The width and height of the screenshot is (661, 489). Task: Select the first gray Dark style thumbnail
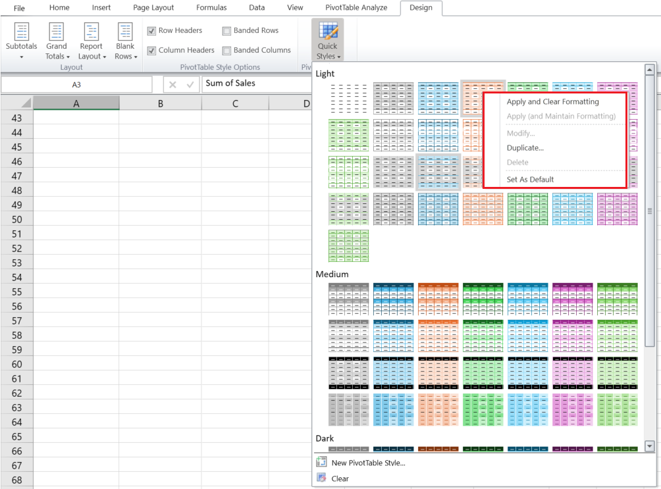[349, 449]
